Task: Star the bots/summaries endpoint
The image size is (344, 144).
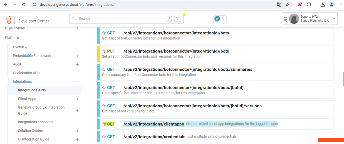Action: coord(104,69)
